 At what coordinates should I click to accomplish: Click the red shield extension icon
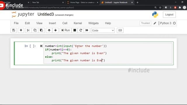pos(175,8)
